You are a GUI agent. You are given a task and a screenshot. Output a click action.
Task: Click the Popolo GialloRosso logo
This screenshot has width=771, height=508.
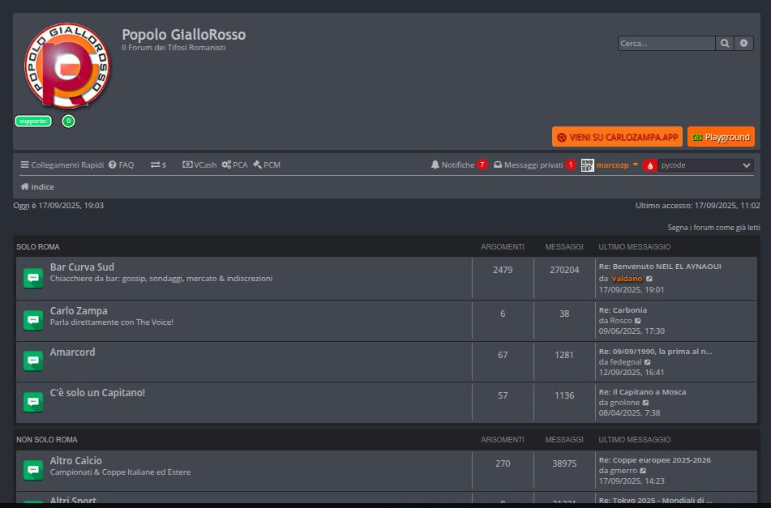coord(67,66)
